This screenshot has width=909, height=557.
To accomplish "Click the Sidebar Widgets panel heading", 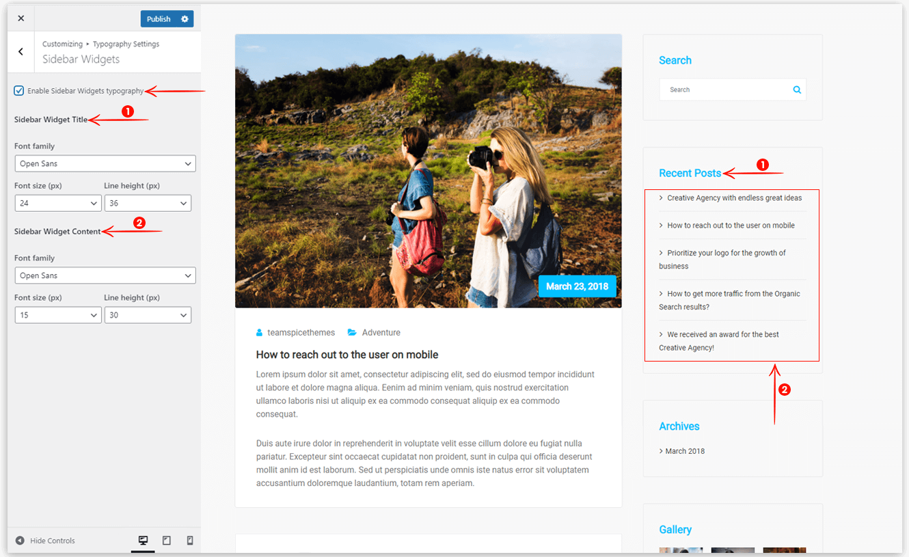I will 81,59.
